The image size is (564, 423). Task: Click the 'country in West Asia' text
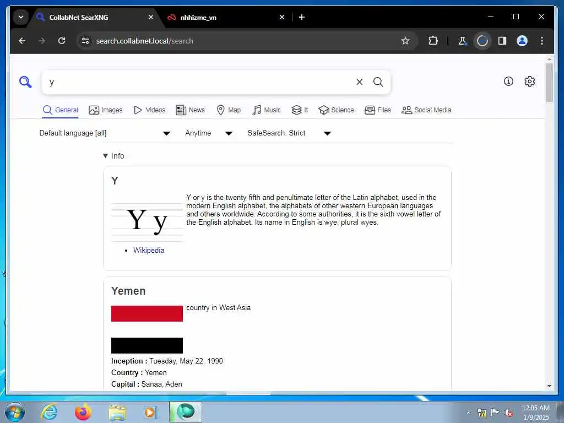tap(218, 308)
